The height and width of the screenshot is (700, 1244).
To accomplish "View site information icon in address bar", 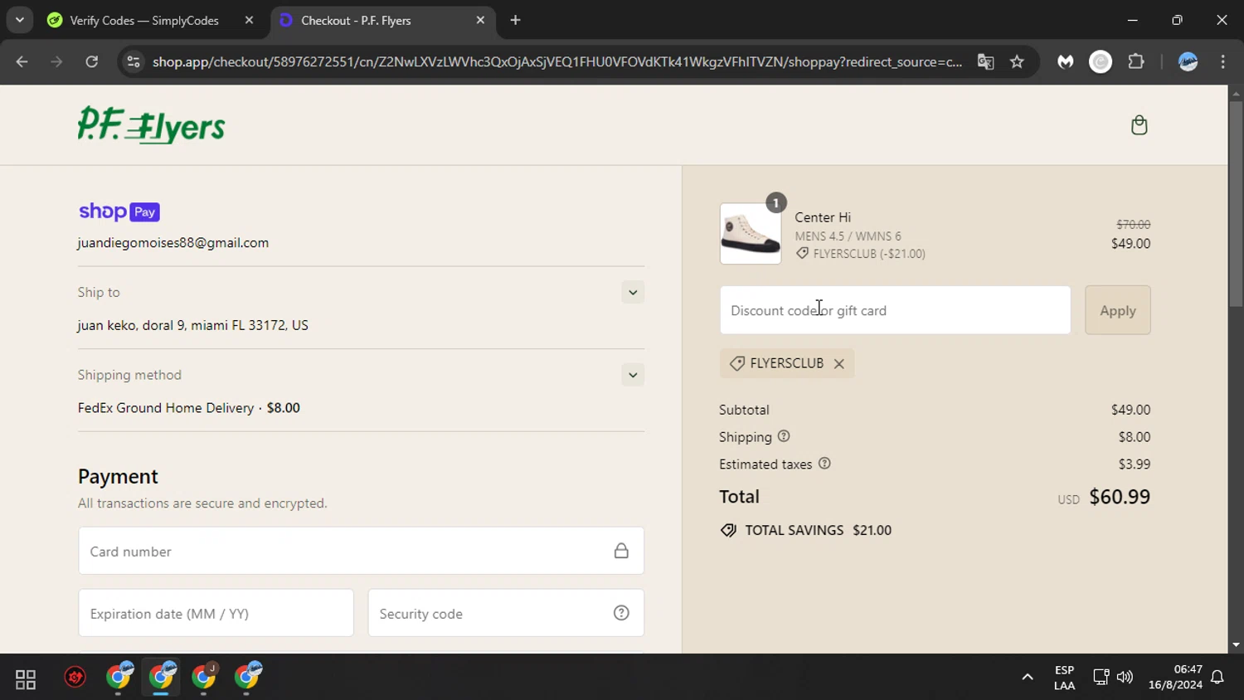I will pyautogui.click(x=134, y=61).
